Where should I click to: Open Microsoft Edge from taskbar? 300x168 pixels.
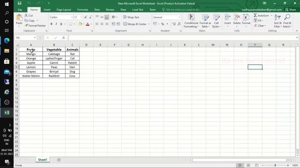[x=7, y=41]
